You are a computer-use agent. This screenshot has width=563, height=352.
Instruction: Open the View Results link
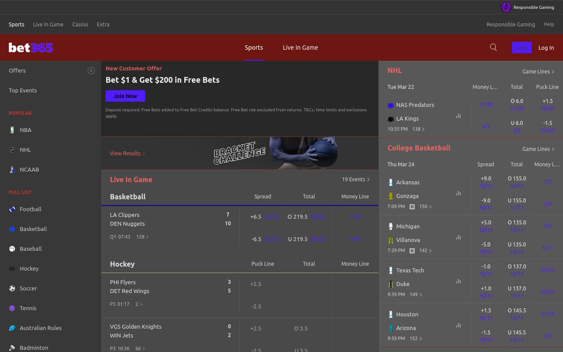tap(128, 154)
